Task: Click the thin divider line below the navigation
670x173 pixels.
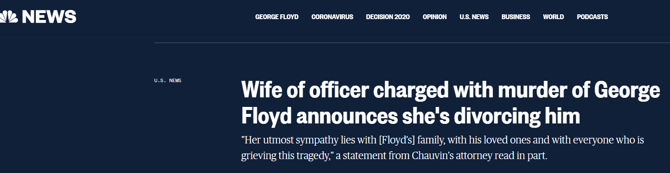Action: point(412,43)
